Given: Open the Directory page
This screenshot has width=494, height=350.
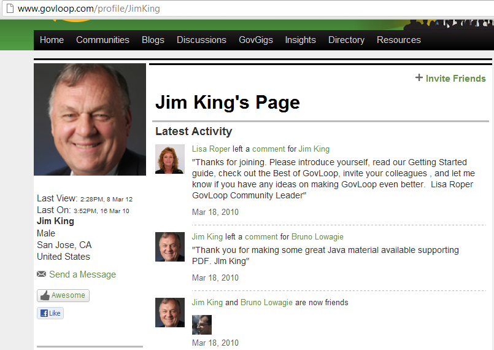Looking at the screenshot, I should coord(346,40).
